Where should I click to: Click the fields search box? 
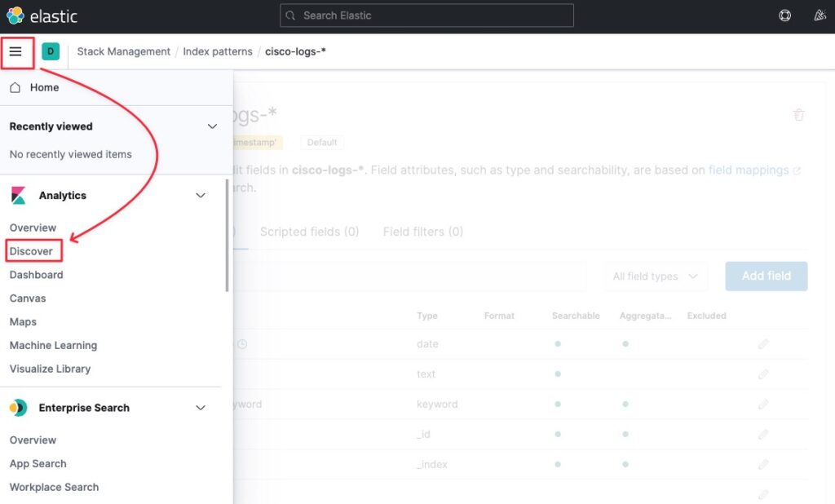(409, 276)
